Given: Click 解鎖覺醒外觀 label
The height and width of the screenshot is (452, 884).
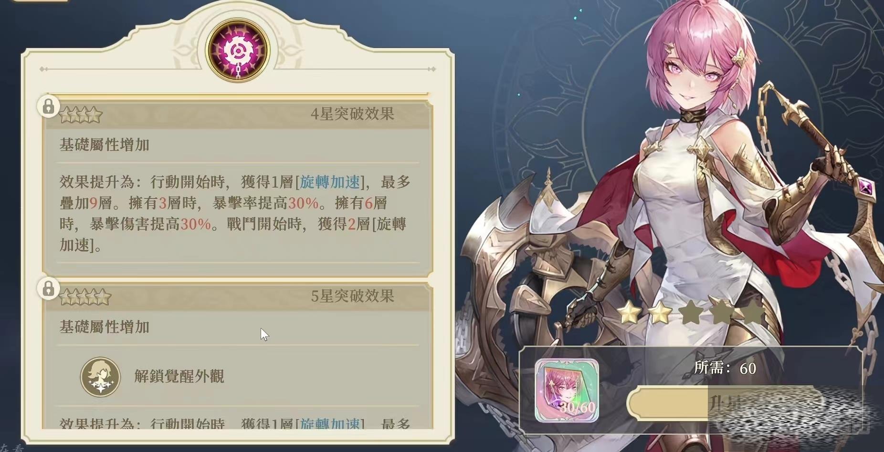Looking at the screenshot, I should (x=179, y=377).
